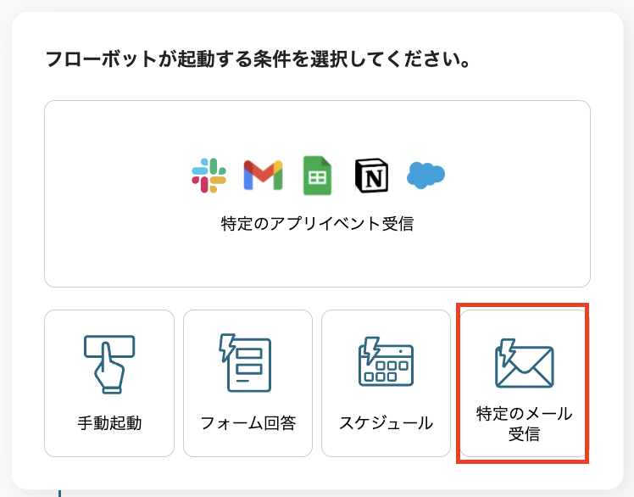
Task: Click the Gmail icon
Action: 264,176
